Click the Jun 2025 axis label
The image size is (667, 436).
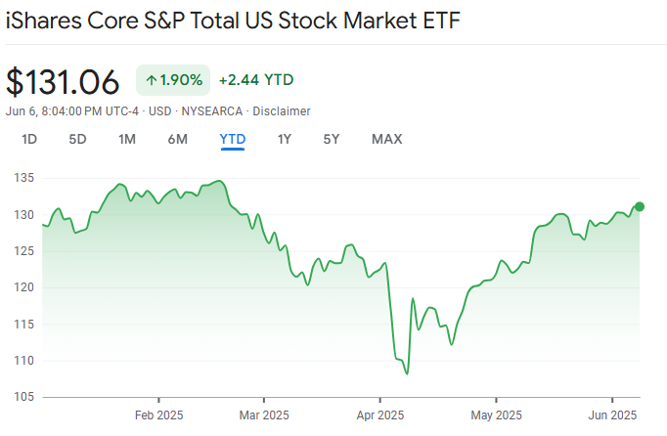coord(613,414)
